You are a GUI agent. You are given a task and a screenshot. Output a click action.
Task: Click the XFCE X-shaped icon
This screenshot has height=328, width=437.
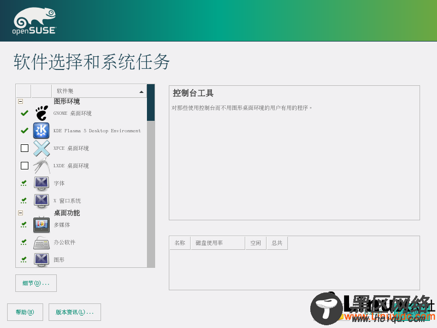[42, 148]
